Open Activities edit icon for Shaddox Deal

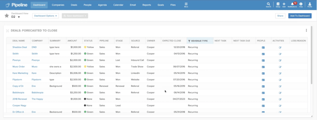(x=280, y=48)
